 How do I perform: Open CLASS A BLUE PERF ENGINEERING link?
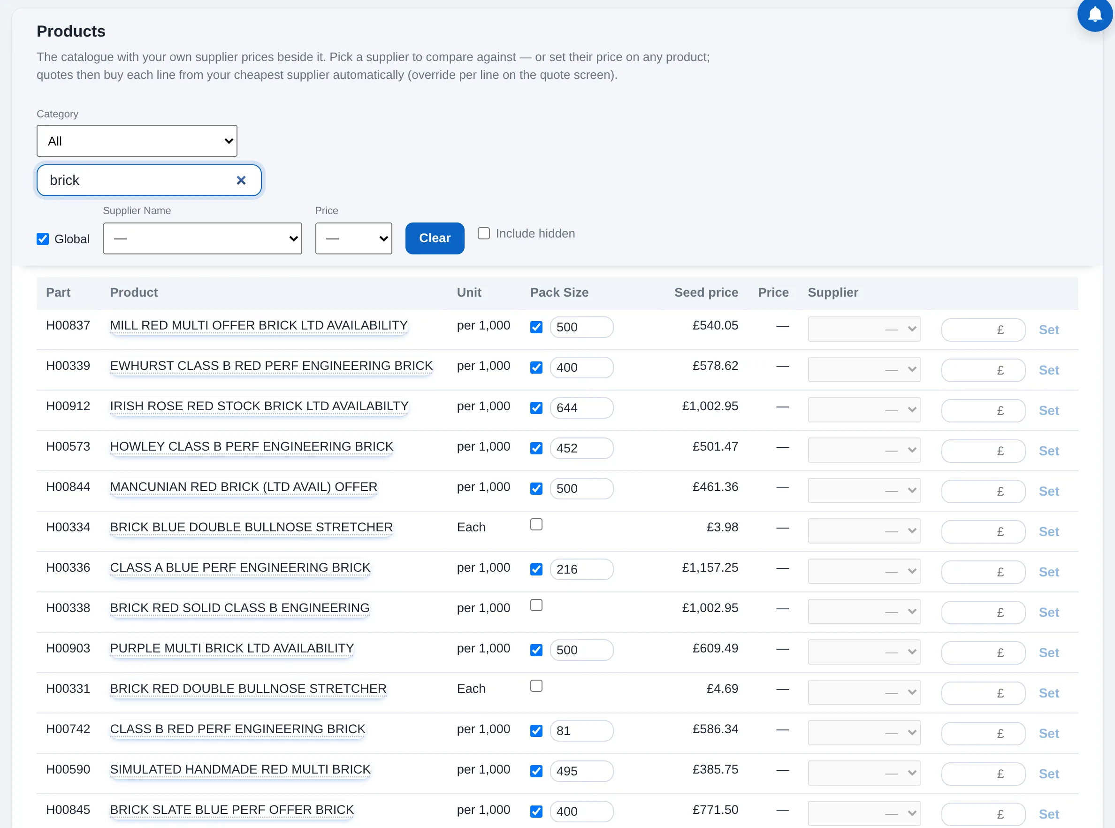tap(240, 568)
